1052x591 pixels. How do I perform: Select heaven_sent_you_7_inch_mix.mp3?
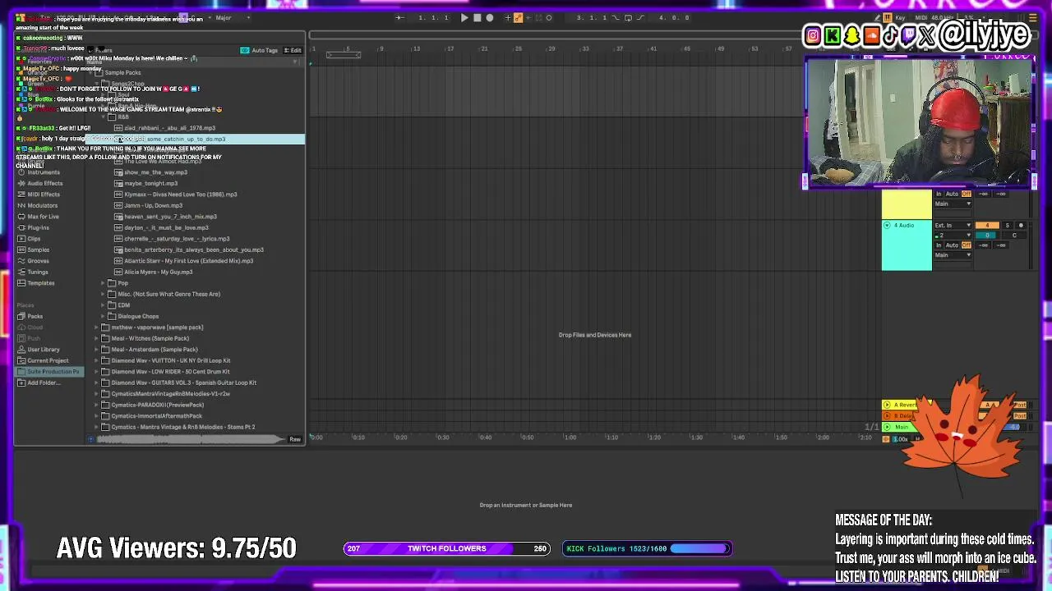coord(170,217)
